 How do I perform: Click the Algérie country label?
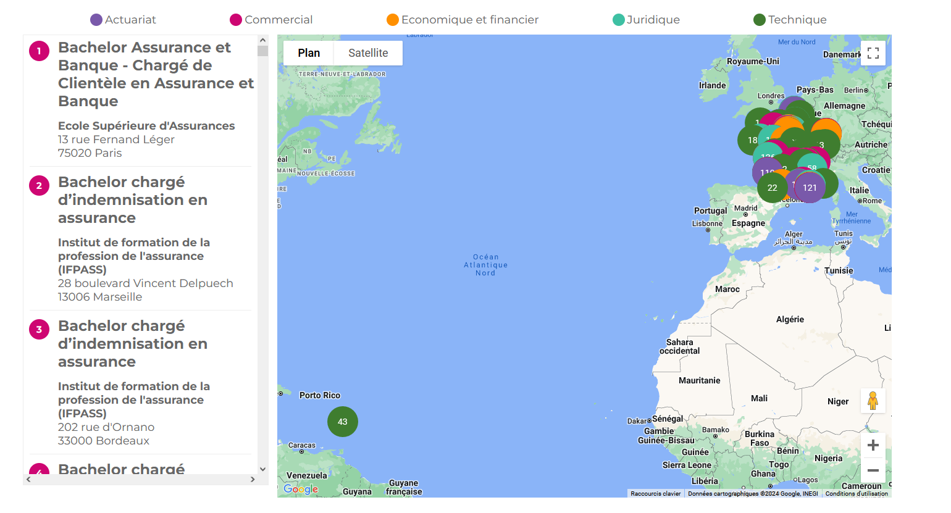(x=790, y=319)
